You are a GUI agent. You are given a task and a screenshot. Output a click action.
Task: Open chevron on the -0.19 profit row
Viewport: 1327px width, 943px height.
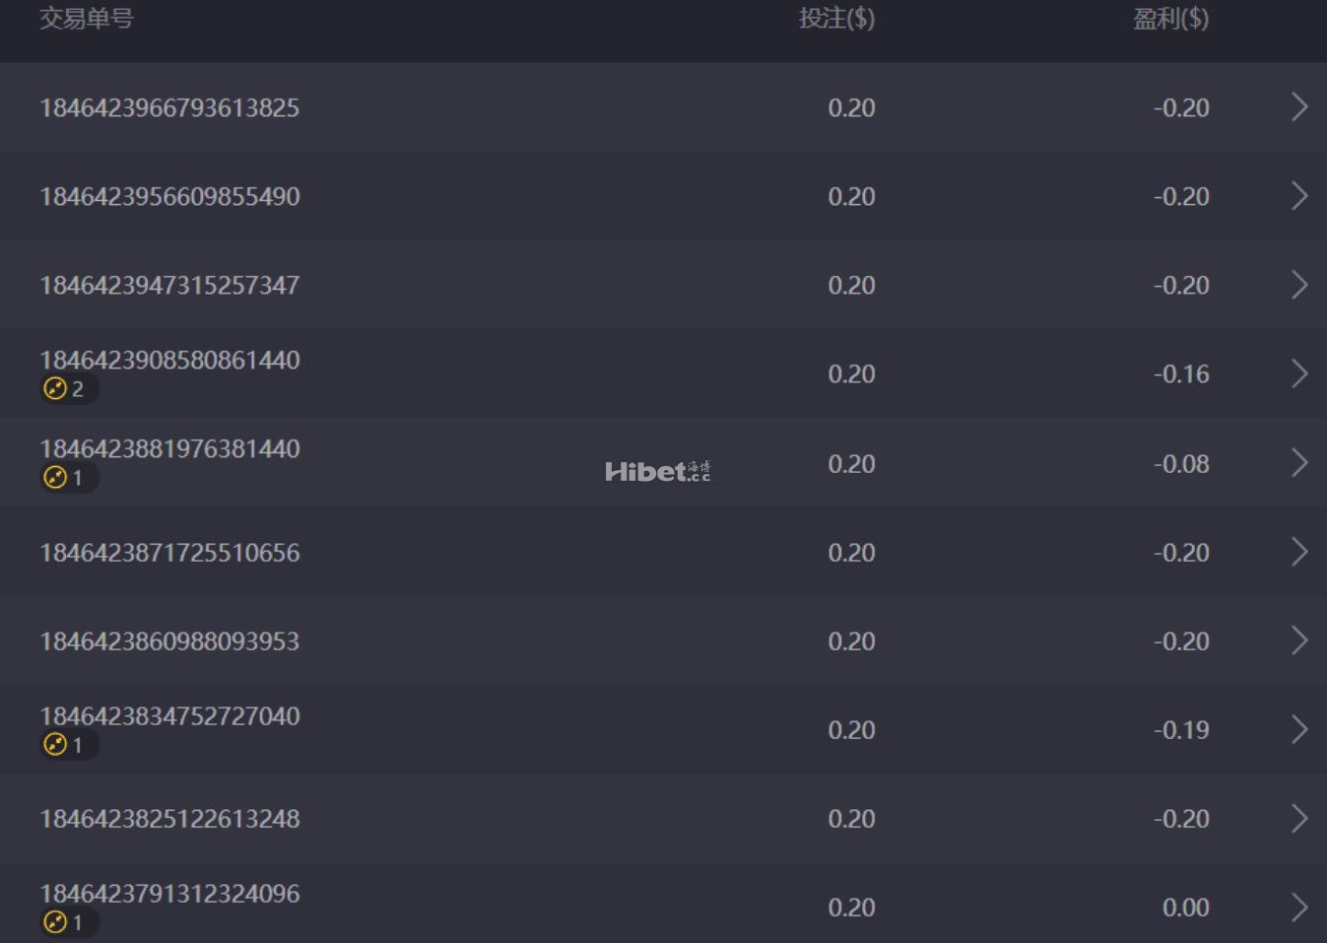click(1299, 729)
